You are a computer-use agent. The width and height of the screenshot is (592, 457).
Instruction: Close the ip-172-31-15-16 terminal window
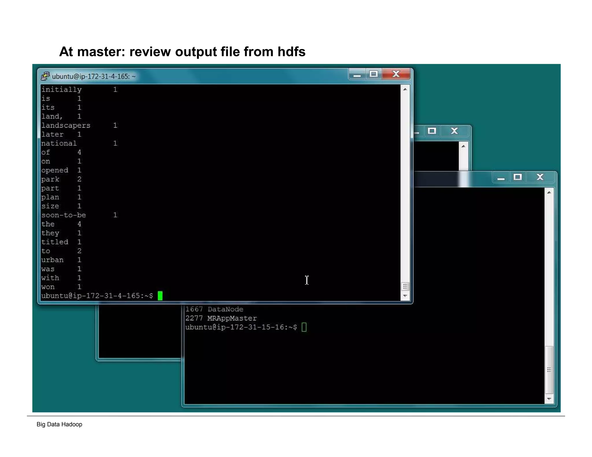coord(540,177)
